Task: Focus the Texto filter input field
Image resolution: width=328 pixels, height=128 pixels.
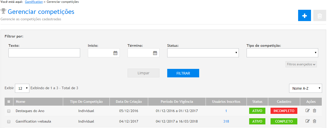Action: [x=44, y=53]
